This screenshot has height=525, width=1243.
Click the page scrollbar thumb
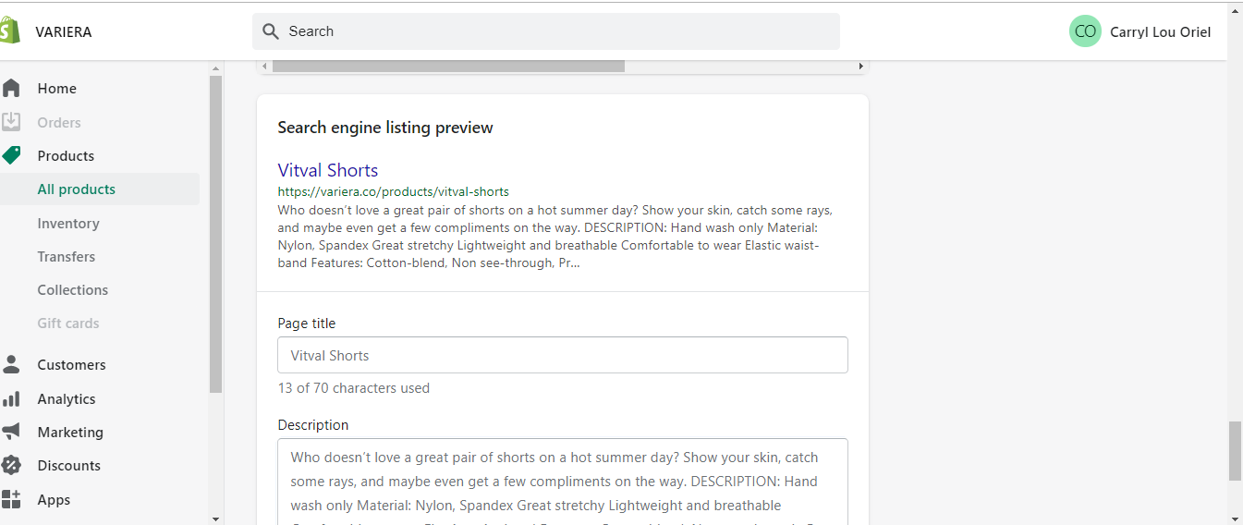1235,451
